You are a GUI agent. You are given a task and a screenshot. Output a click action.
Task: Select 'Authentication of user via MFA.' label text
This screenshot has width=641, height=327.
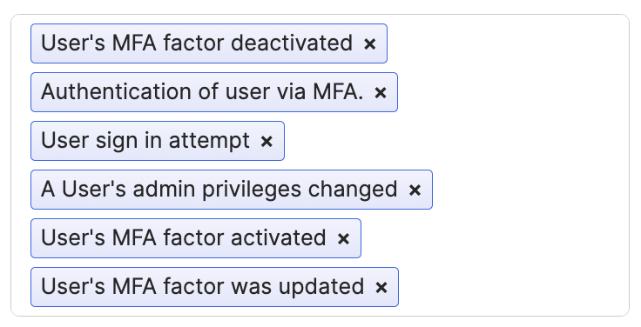[x=202, y=91]
